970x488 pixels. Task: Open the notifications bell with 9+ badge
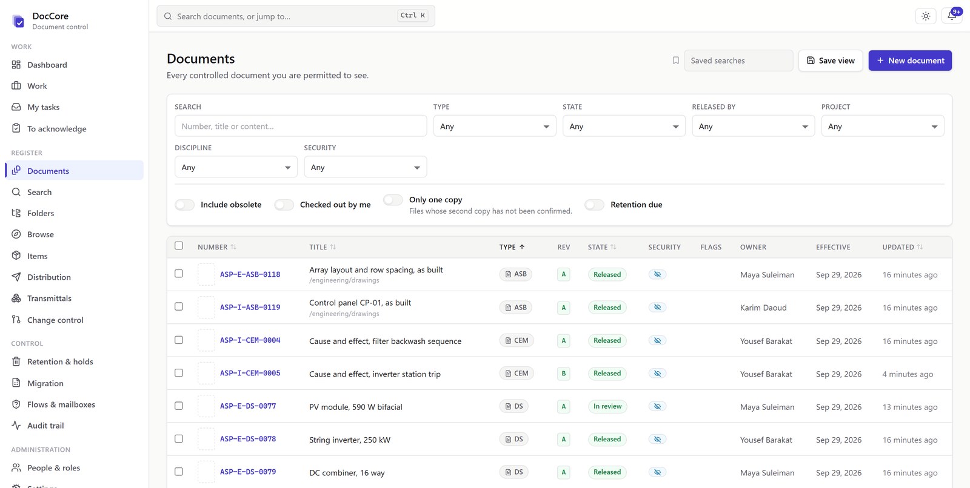[x=952, y=16]
